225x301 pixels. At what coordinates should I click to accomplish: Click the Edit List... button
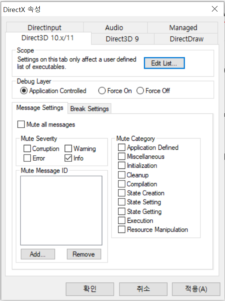tap(164, 63)
